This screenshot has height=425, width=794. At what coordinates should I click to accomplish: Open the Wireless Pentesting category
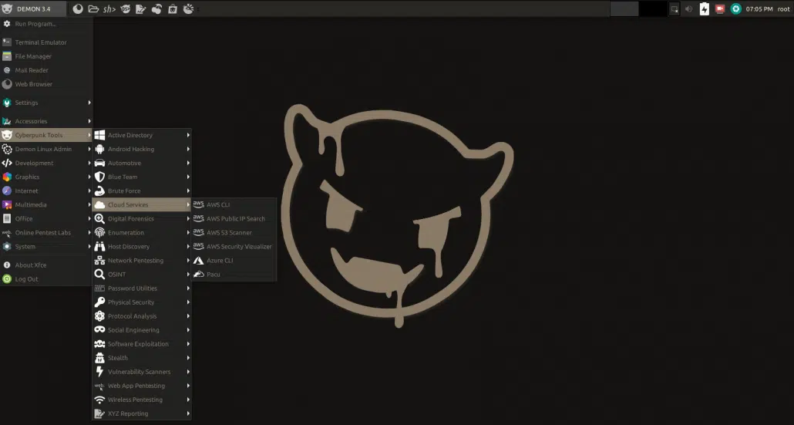click(142, 400)
